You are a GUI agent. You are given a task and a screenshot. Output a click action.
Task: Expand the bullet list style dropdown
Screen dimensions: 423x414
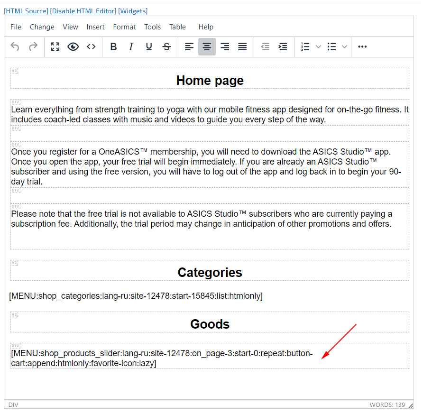344,46
